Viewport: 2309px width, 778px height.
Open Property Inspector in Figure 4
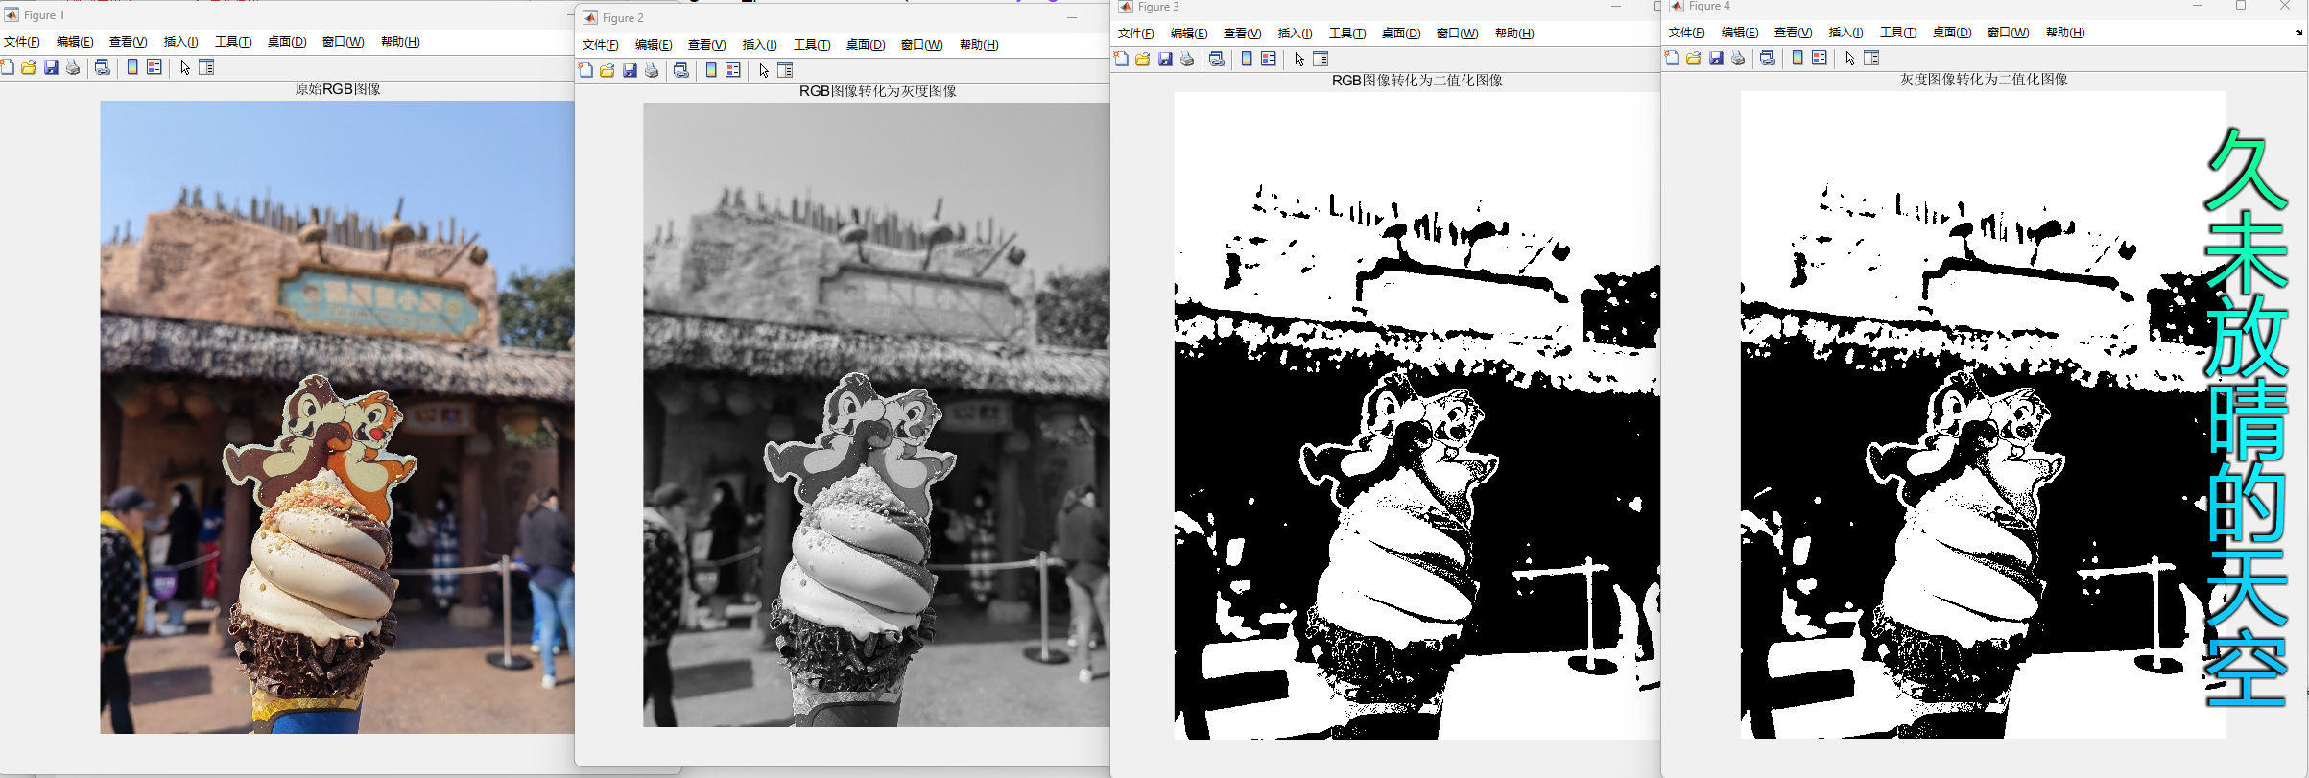pos(1871,59)
